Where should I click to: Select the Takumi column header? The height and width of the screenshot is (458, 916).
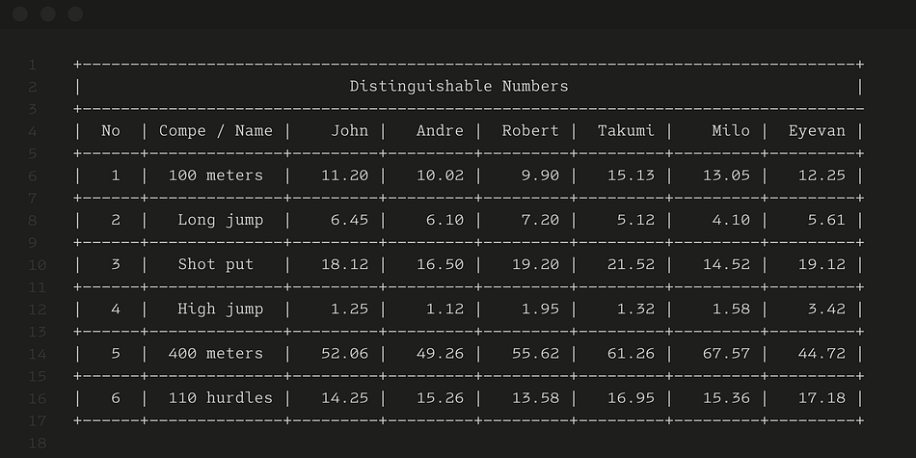click(x=626, y=131)
